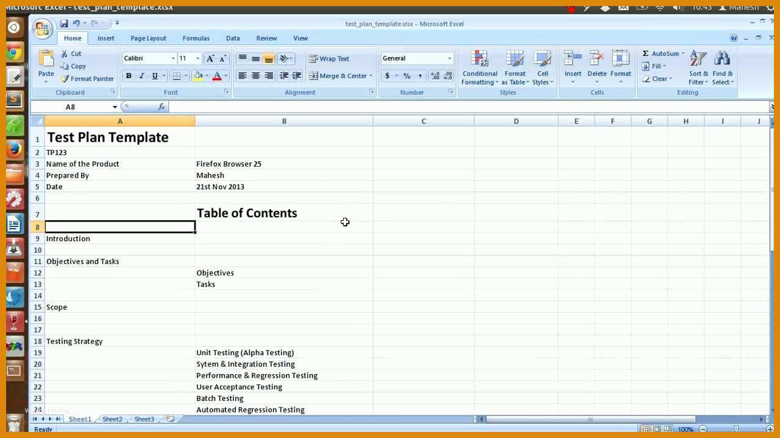Image resolution: width=780 pixels, height=438 pixels.
Task: Open the Name Box dropdown
Action: [x=115, y=107]
